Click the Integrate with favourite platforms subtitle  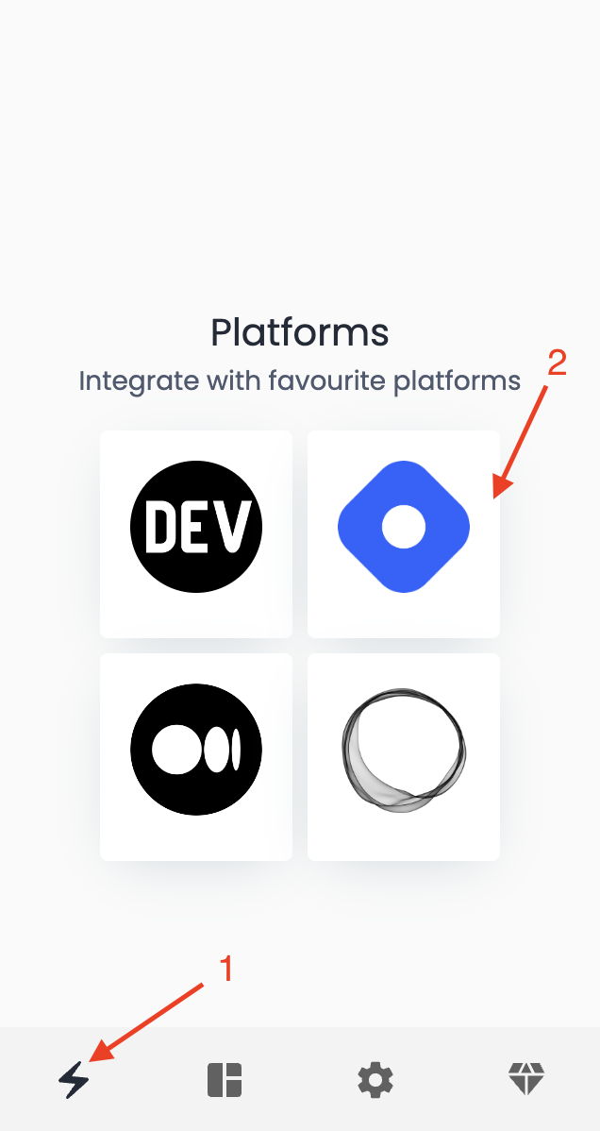[300, 380]
